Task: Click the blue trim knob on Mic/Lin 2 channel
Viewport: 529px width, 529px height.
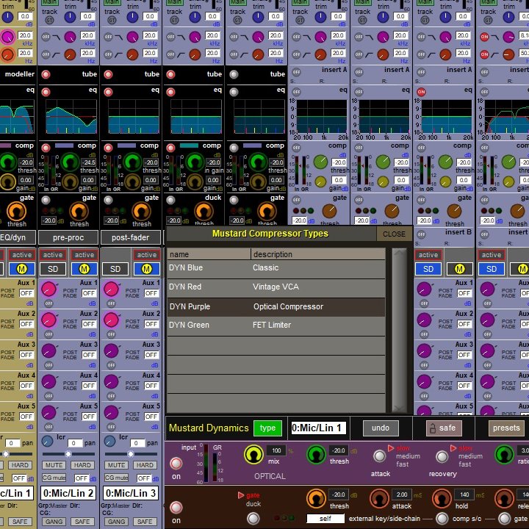Action: (71, 17)
